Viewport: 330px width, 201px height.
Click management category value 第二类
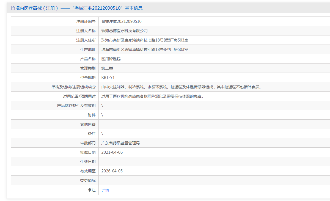coord(107,68)
